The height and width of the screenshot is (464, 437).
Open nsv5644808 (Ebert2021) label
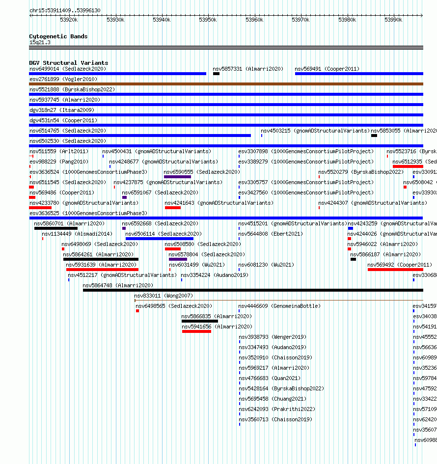tap(271, 234)
